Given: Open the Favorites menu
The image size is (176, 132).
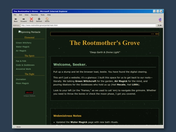Looking at the screenshot, I should (x=35, y=15).
